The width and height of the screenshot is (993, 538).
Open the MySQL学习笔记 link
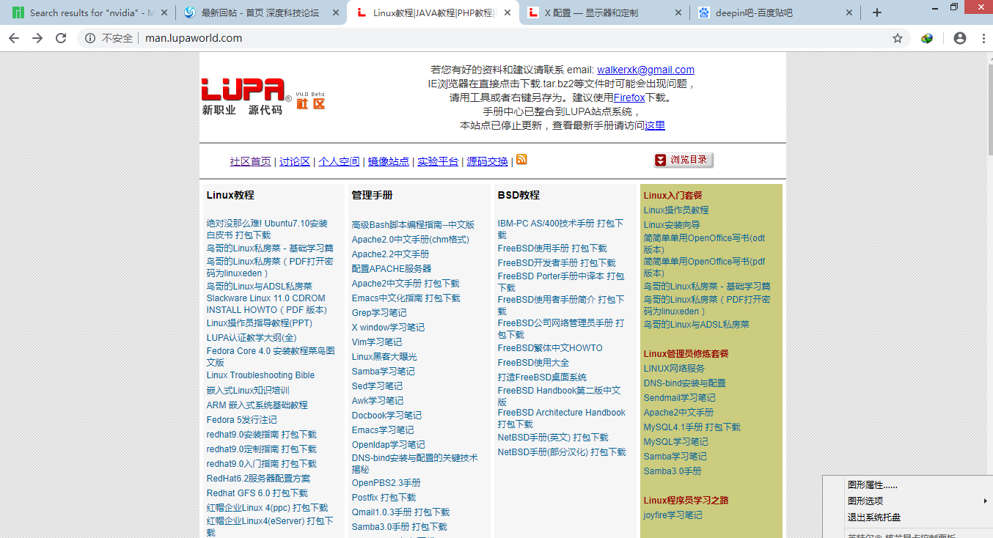coord(675,442)
